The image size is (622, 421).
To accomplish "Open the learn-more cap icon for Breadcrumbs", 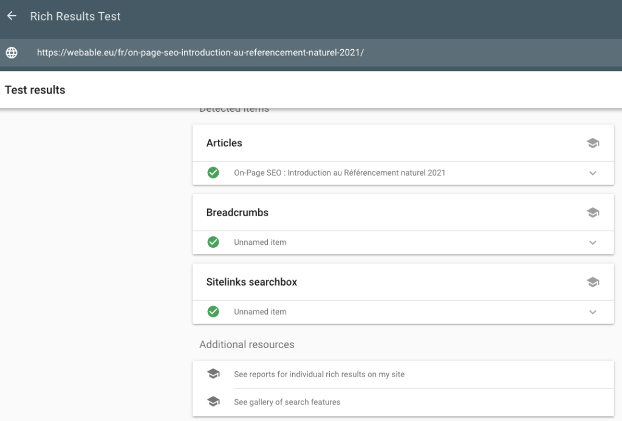I will pos(593,212).
